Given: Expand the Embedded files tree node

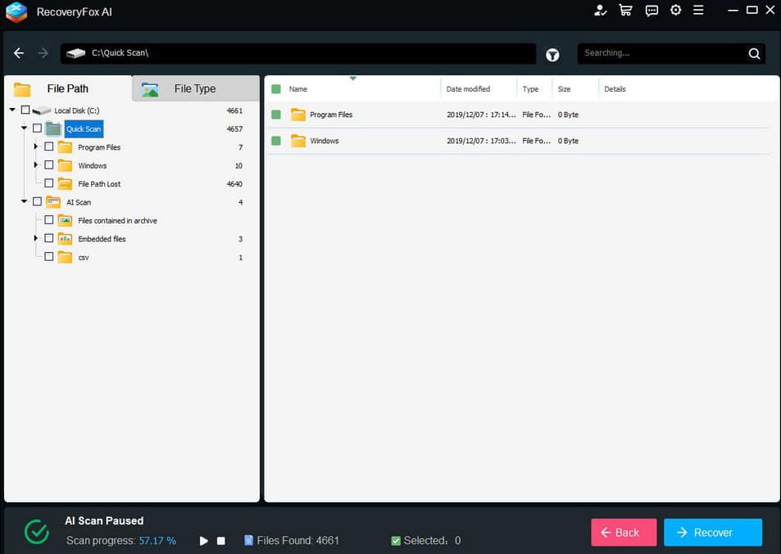Looking at the screenshot, I should pyautogui.click(x=36, y=239).
